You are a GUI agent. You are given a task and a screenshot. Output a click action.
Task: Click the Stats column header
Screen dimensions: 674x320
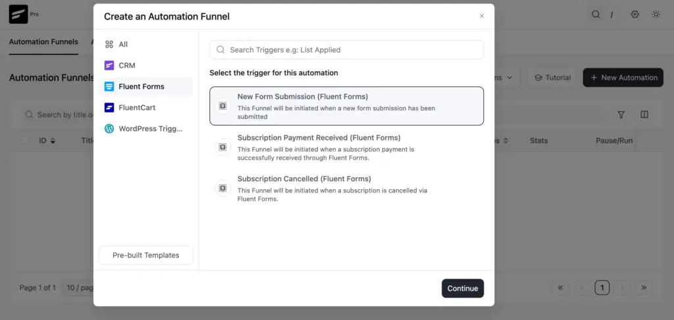click(x=538, y=141)
